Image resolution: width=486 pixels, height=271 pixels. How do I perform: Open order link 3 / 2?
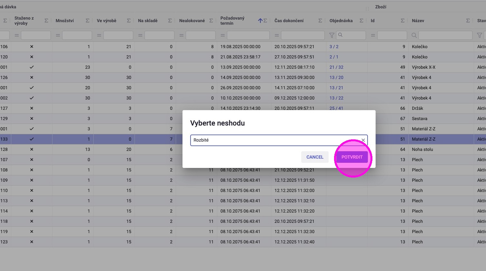coord(334,47)
